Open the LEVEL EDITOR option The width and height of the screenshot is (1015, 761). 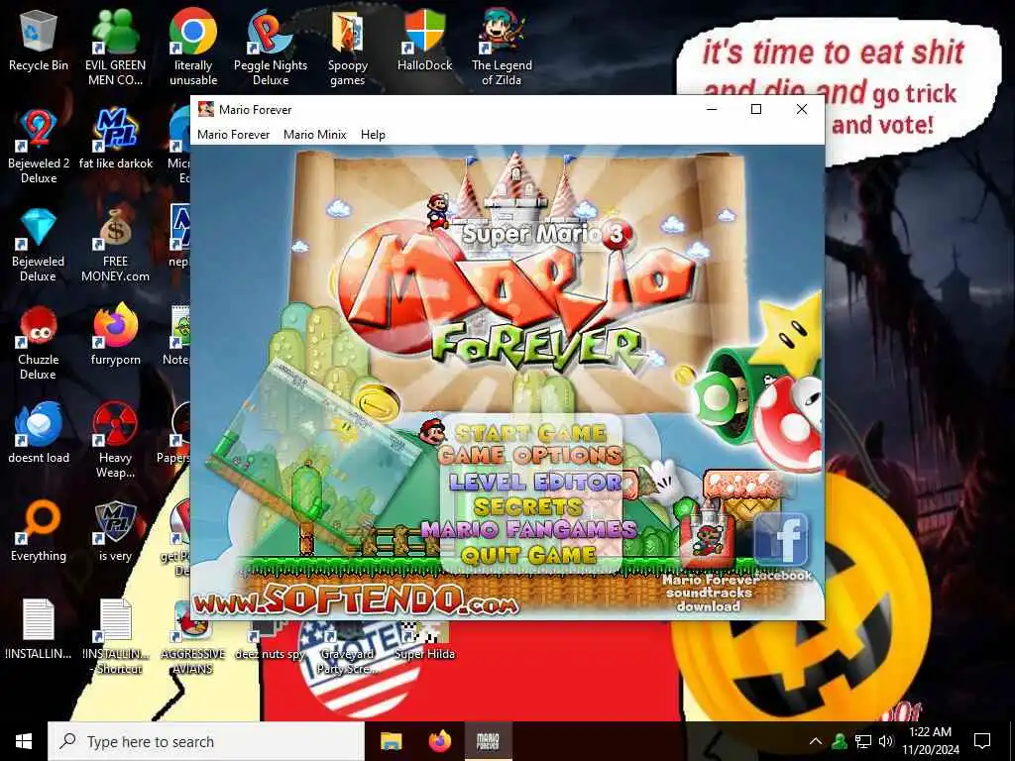(x=534, y=483)
